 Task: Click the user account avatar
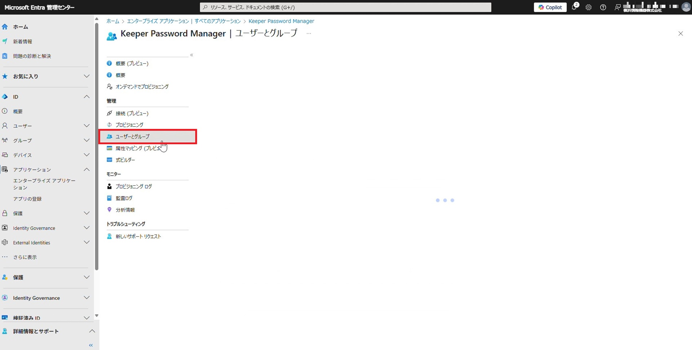pos(686,7)
